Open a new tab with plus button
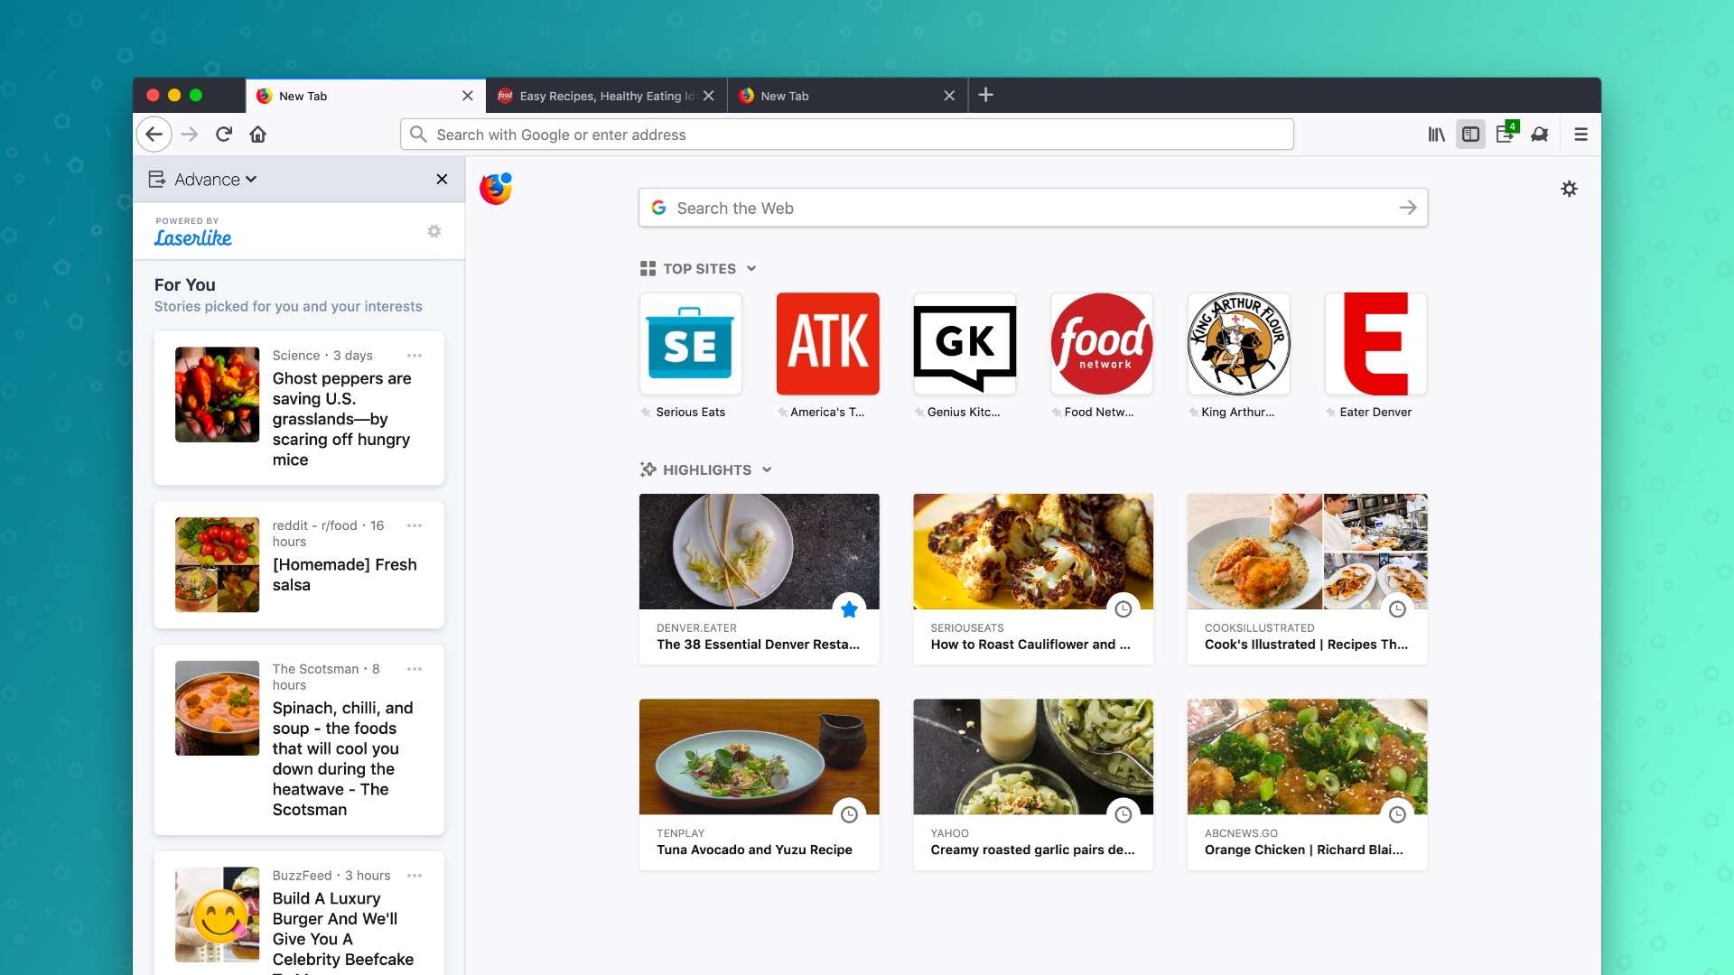This screenshot has height=975, width=1734. click(986, 95)
